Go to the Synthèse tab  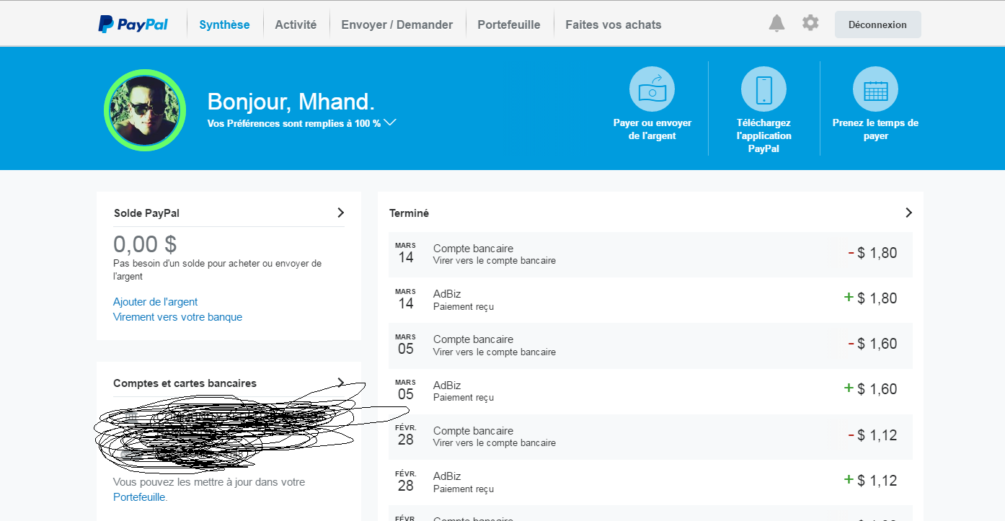224,25
